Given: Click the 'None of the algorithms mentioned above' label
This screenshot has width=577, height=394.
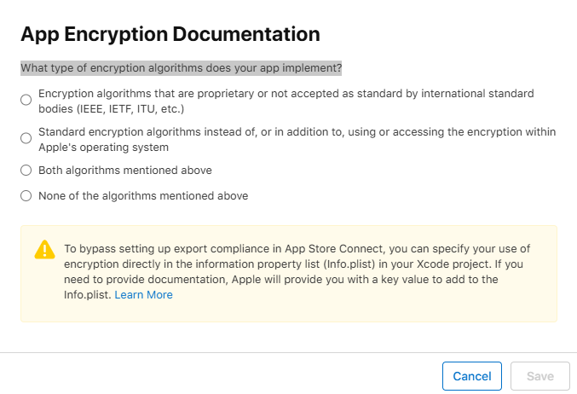Looking at the screenshot, I should tap(143, 196).
